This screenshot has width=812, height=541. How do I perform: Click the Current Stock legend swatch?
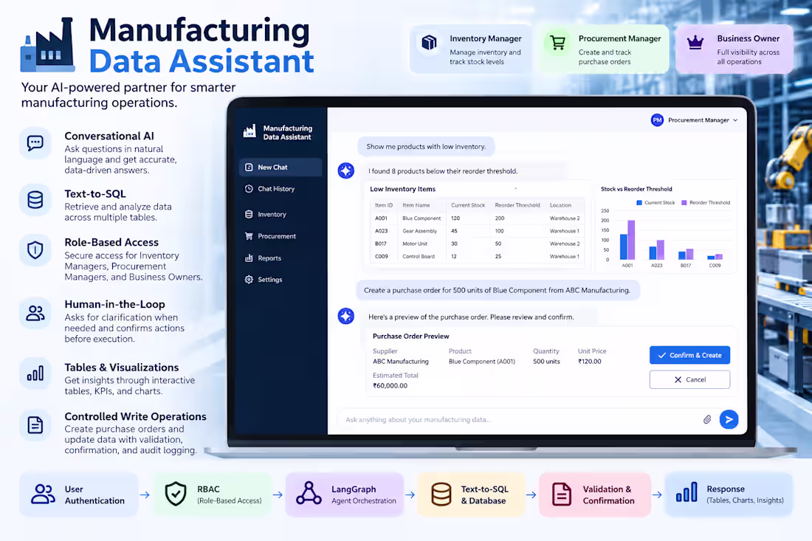pos(639,203)
